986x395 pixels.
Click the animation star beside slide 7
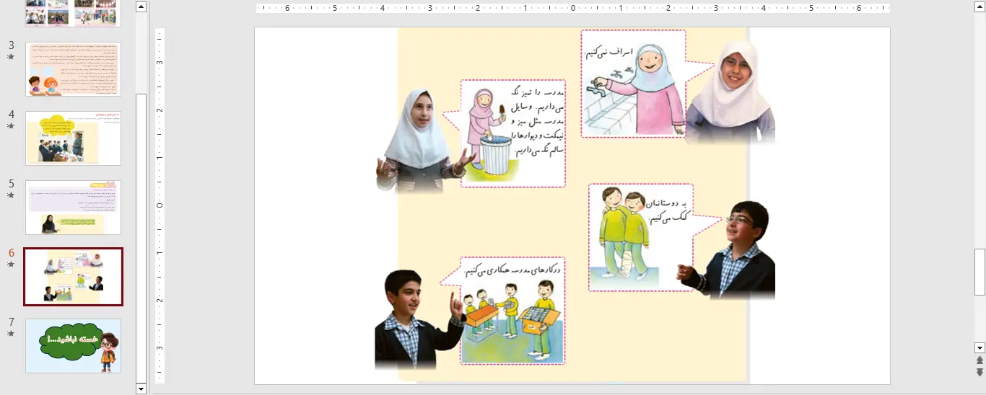point(11,334)
